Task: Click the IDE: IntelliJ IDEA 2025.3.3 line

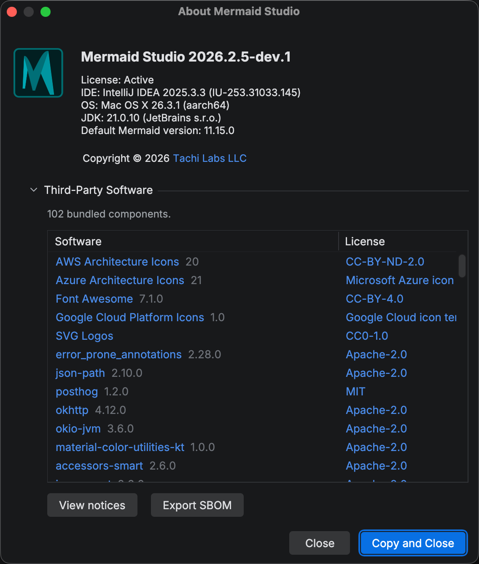Action: point(191,93)
